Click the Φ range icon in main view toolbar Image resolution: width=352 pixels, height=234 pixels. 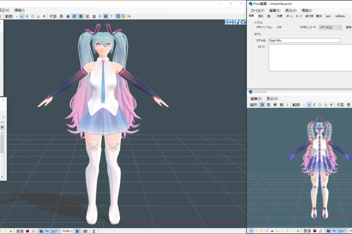[44, 16]
